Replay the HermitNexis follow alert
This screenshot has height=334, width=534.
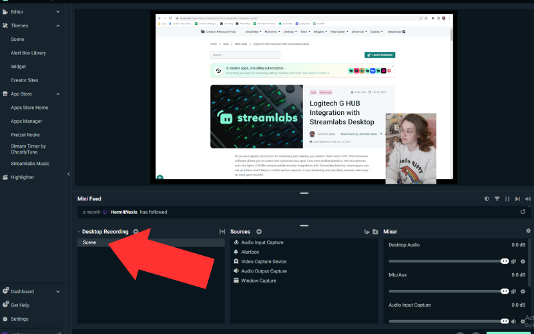tap(523, 212)
